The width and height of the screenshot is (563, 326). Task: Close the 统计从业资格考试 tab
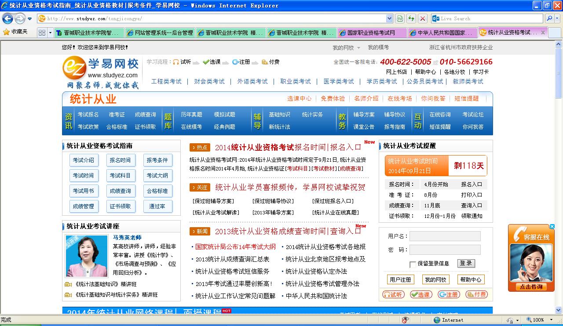point(543,33)
